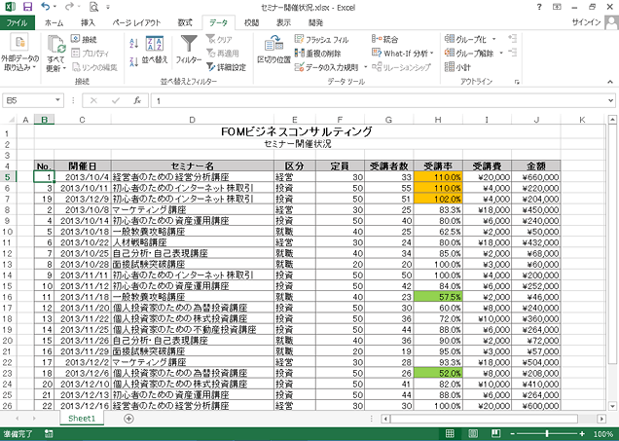The height and width of the screenshot is (441, 619).
Task: Click サインイン sign in link
Action: click(586, 22)
